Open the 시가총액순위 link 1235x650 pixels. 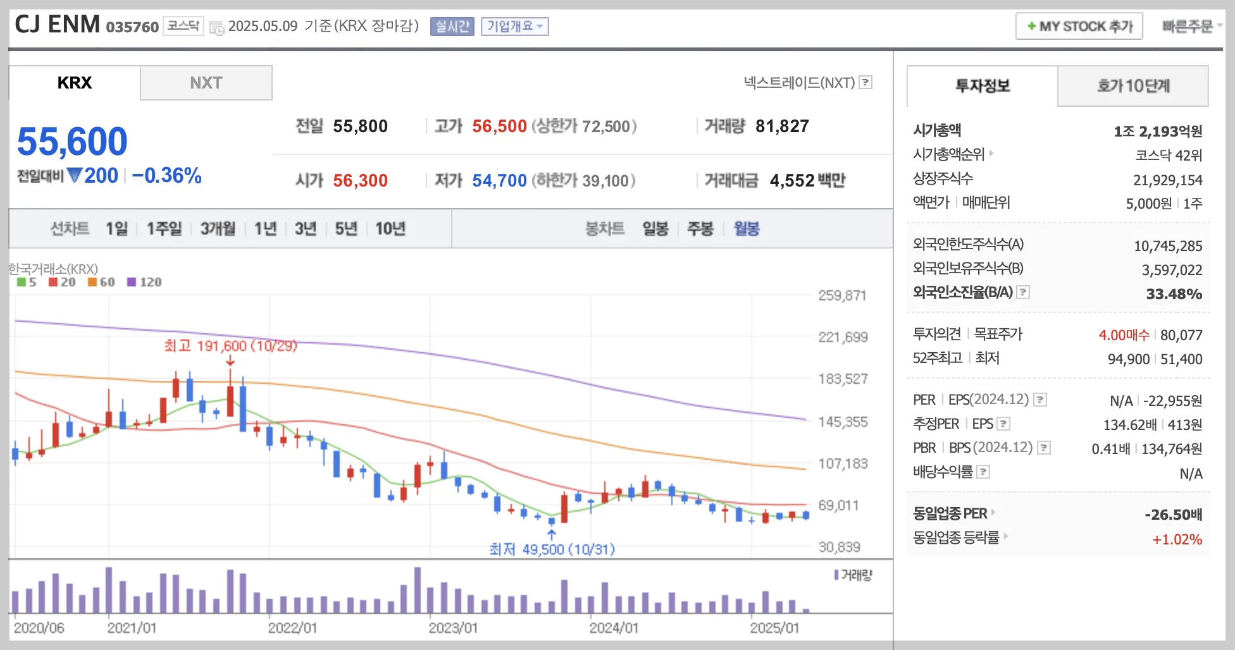point(948,154)
